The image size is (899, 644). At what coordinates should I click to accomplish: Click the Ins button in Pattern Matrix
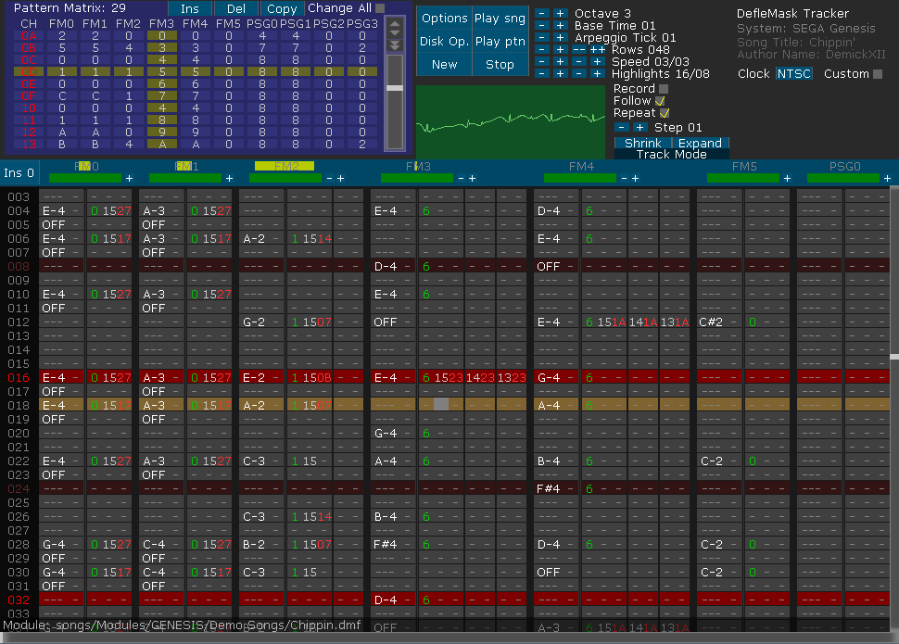[x=190, y=8]
